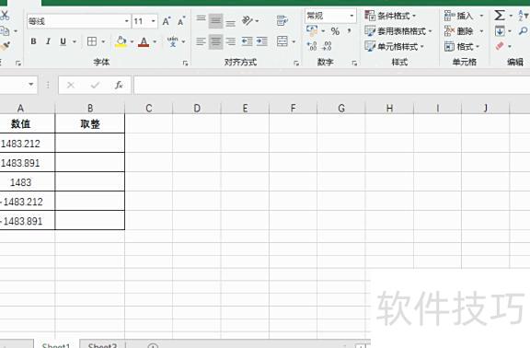Apply accounting number format
530x348 pixels.
312,30
